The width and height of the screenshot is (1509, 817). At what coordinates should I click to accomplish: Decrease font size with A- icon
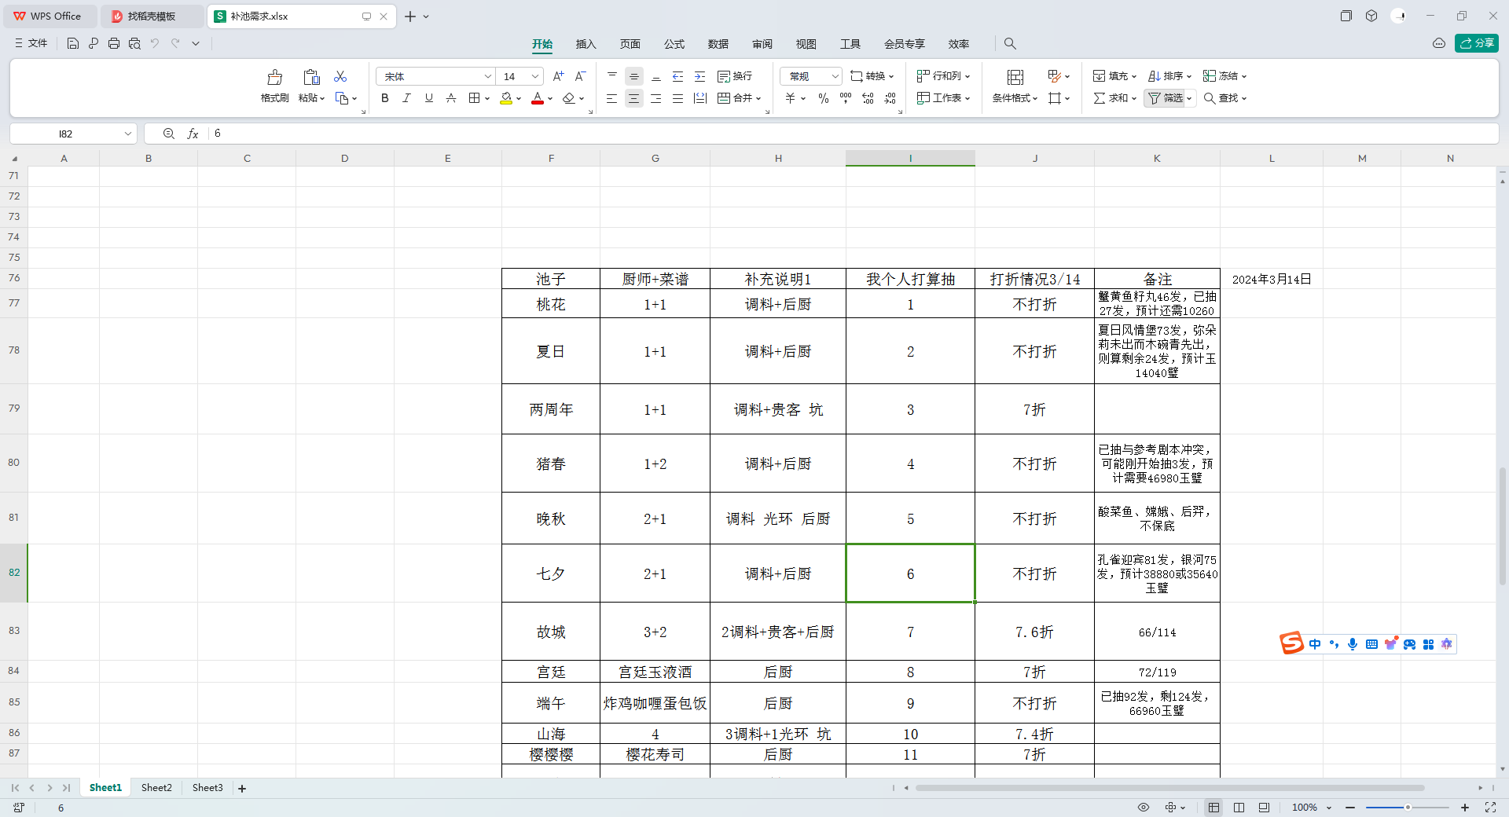[580, 76]
